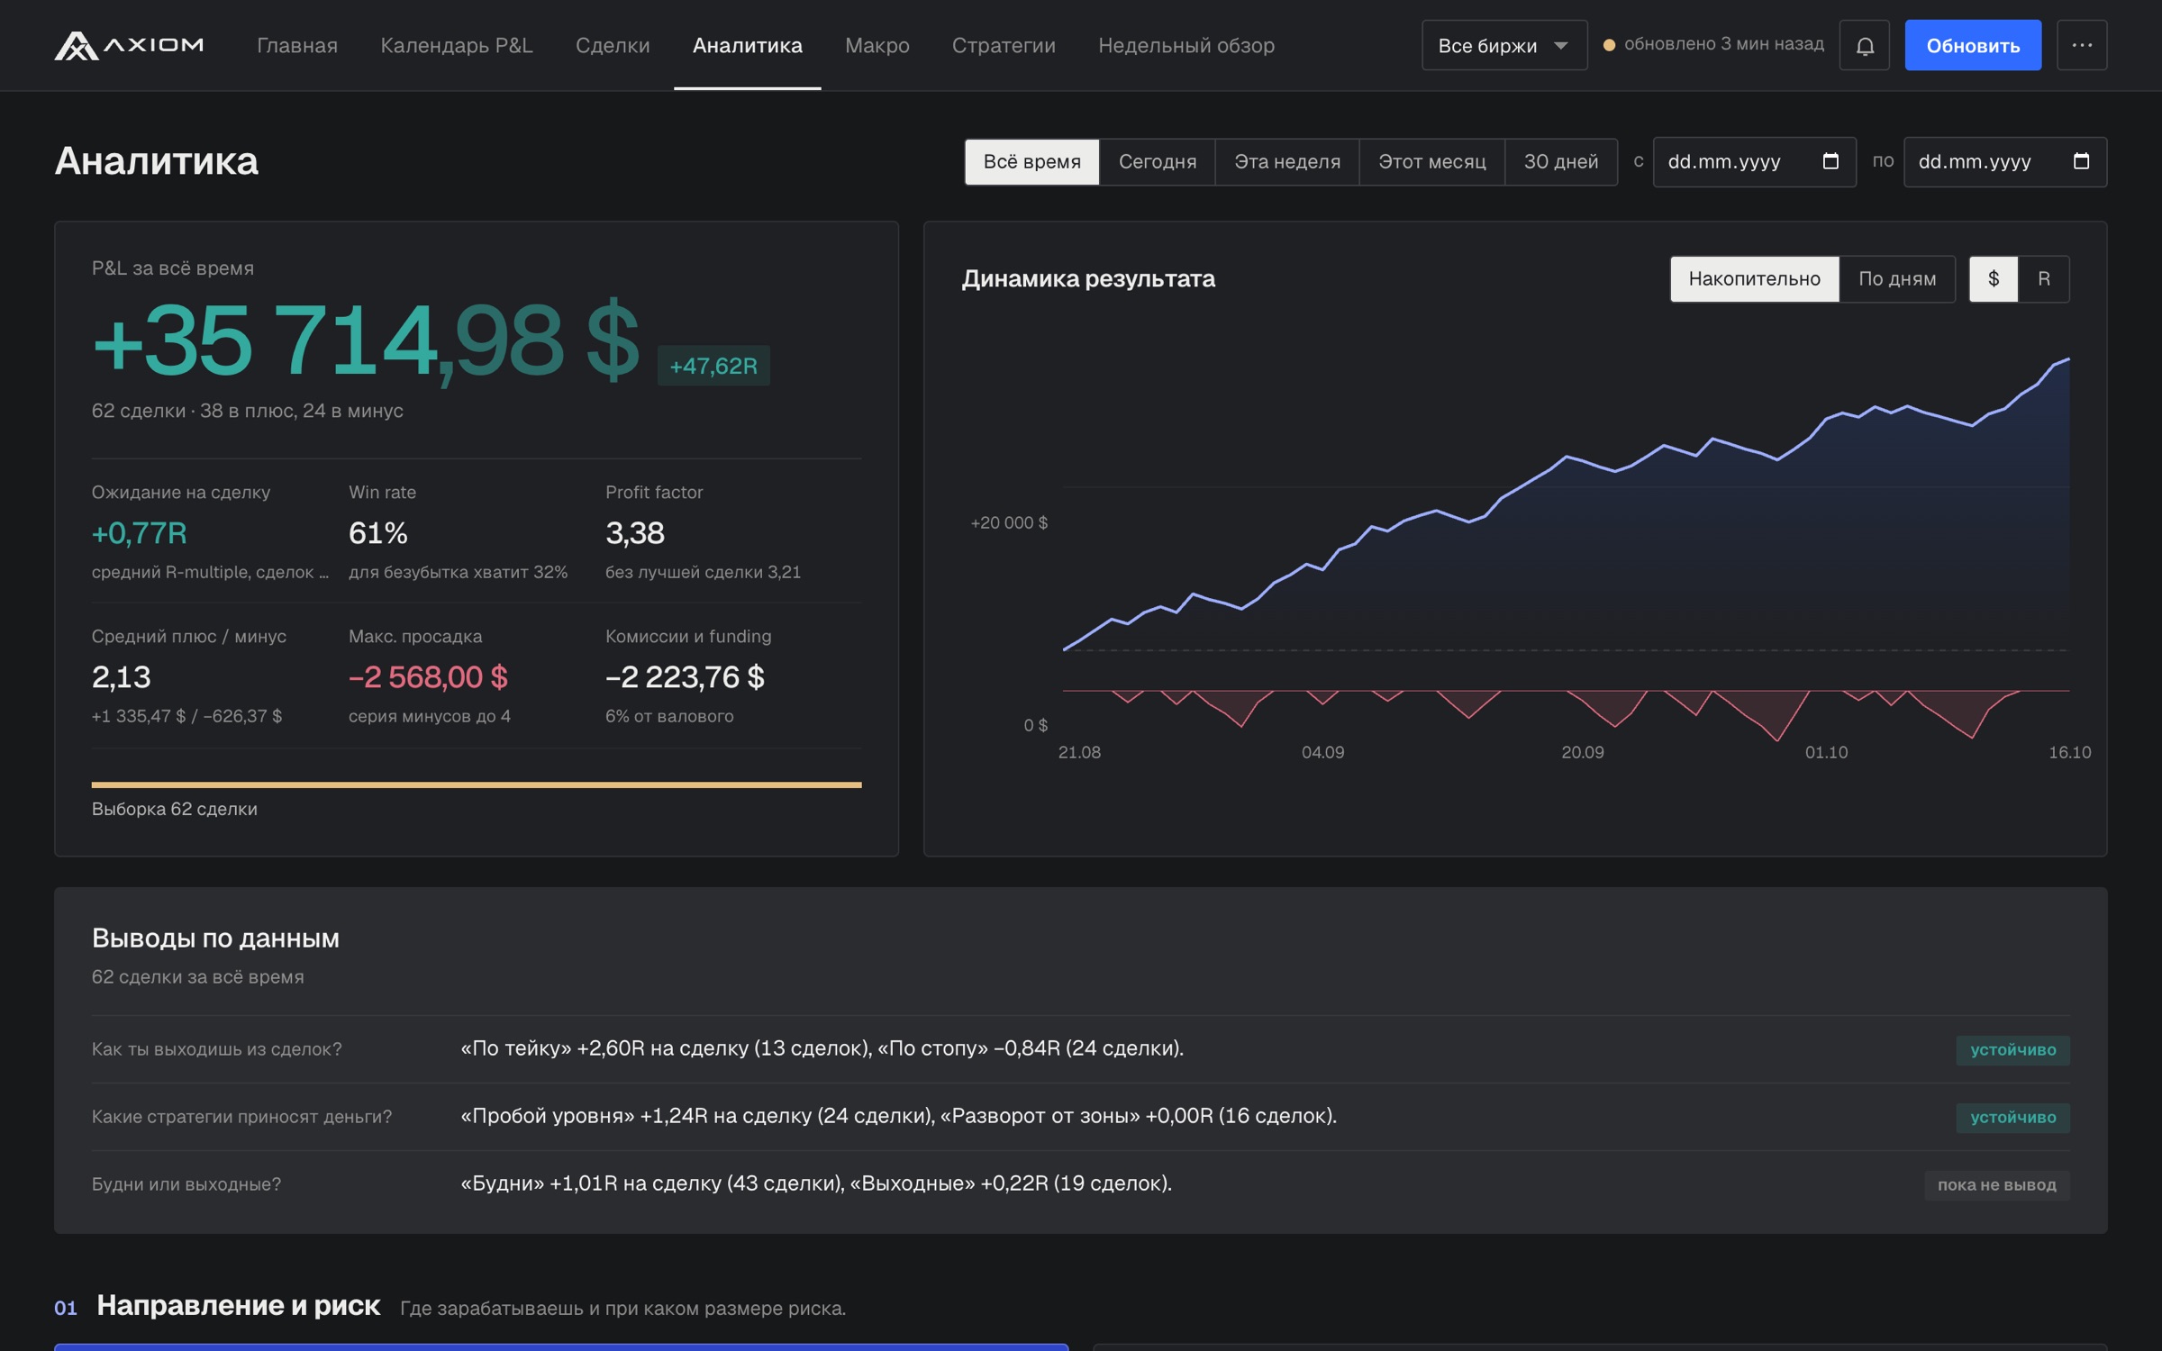Select the Сегодня period

point(1158,161)
